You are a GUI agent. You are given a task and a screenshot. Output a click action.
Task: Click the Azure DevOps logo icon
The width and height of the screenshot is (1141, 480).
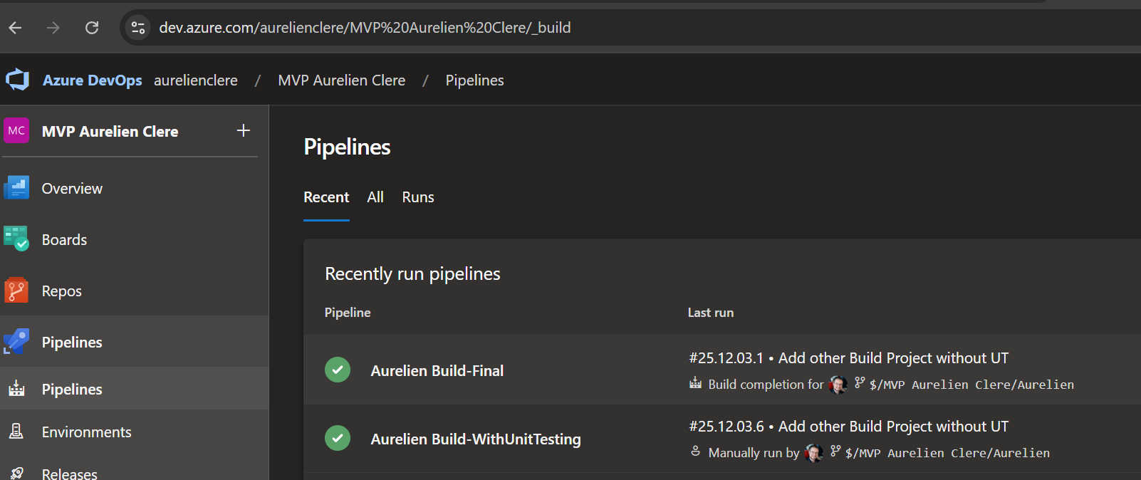[18, 80]
